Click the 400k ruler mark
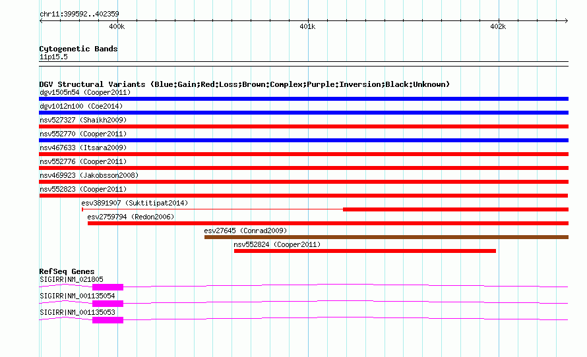Viewport: 587px width, 357px height. click(117, 26)
